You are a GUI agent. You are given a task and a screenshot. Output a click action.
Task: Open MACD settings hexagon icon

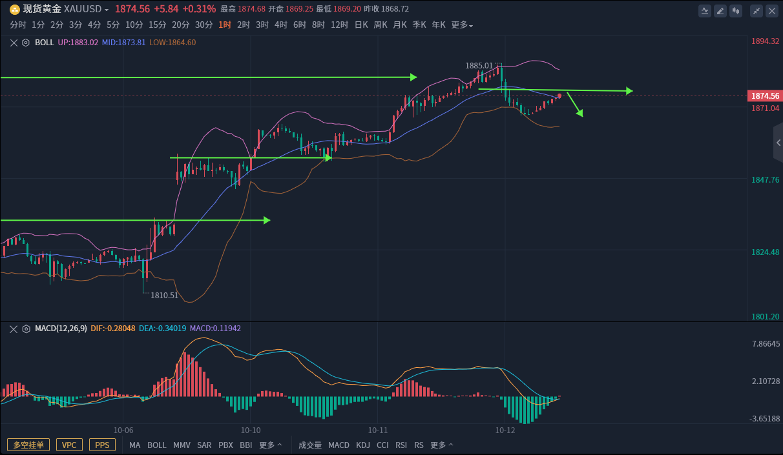pos(26,329)
